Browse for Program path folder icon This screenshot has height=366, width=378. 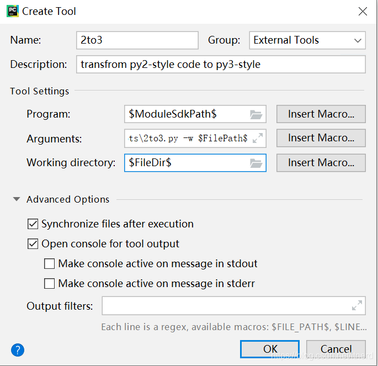pos(256,114)
